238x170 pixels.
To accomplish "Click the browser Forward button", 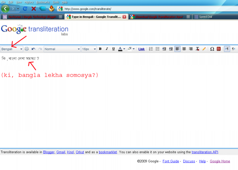I will [x=13, y=9].
